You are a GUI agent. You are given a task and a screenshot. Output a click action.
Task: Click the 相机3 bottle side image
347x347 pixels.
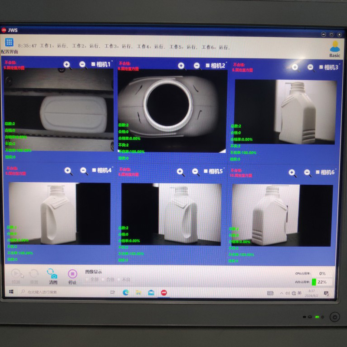tap(285, 112)
